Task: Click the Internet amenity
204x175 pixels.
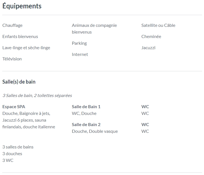Action: [80, 55]
